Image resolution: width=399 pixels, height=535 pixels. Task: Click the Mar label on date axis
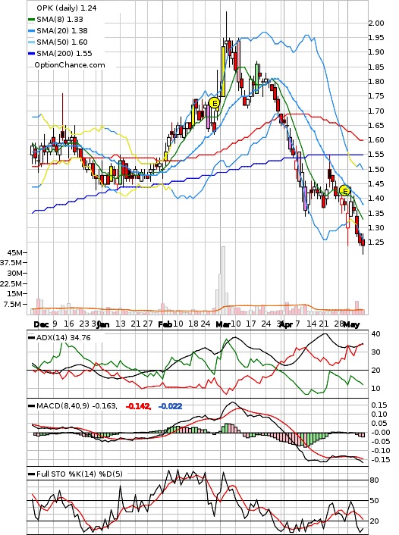tap(223, 324)
